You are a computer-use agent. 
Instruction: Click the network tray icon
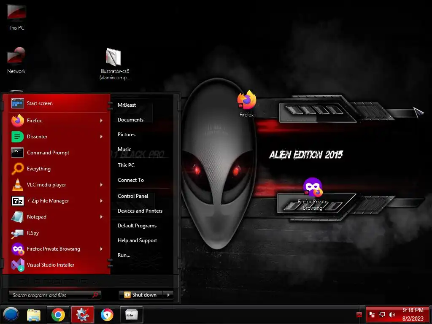coord(381,315)
